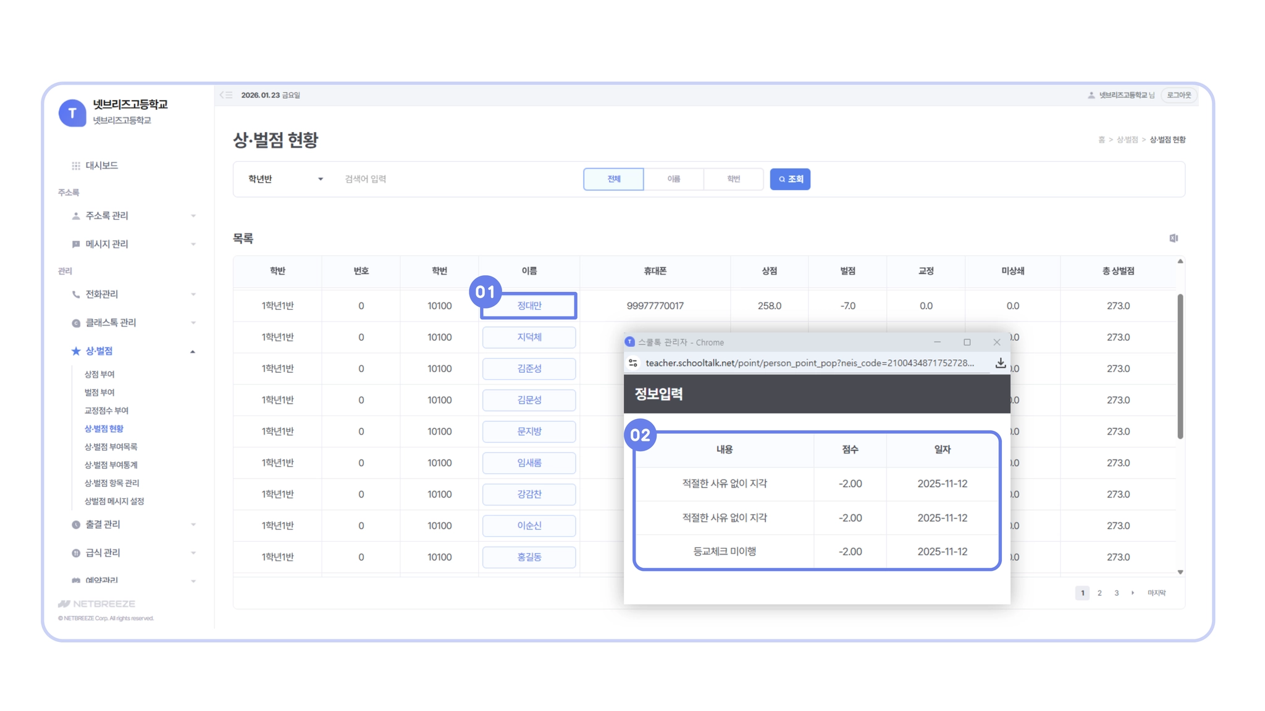Click the site info icon in popup address bar

pyautogui.click(x=633, y=364)
